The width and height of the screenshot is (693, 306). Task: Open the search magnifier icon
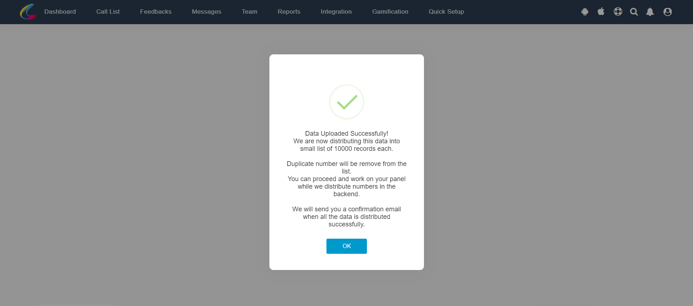(x=634, y=12)
